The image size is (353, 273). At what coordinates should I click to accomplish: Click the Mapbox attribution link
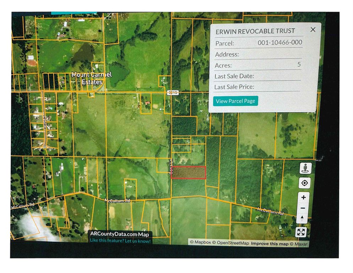200,243
